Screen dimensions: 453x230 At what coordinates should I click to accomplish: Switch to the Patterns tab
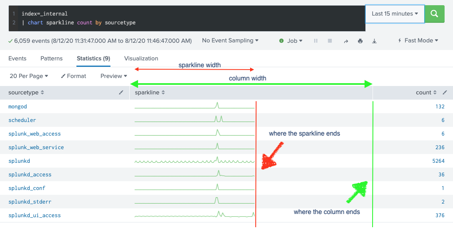pos(51,58)
